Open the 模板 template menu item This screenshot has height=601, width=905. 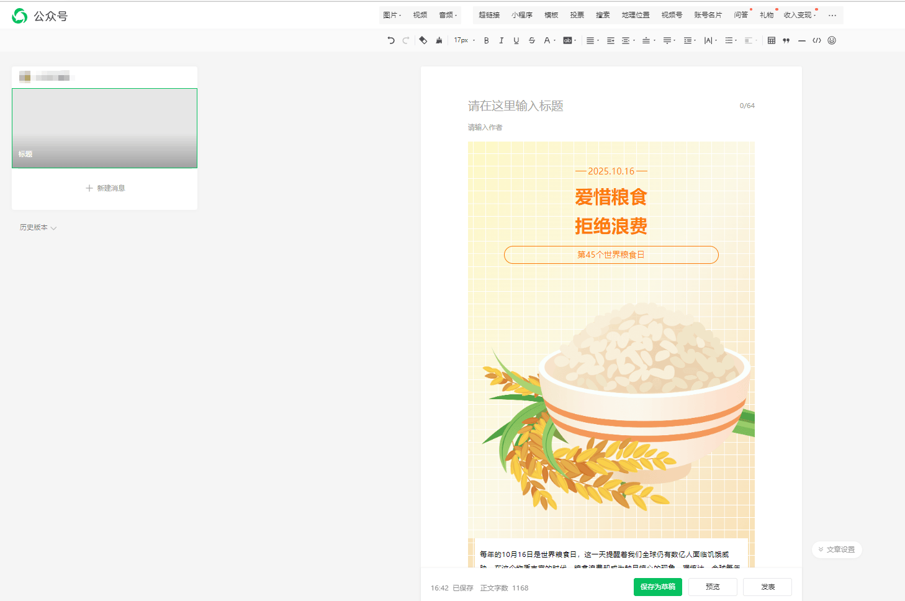coord(551,15)
